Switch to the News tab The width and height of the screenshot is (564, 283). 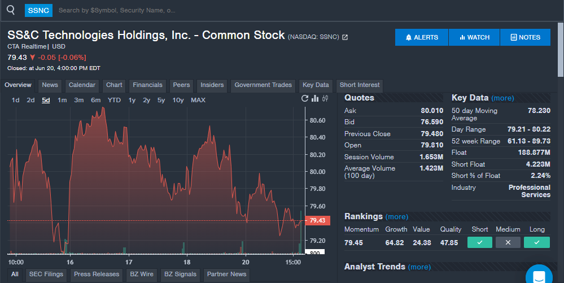(x=50, y=85)
